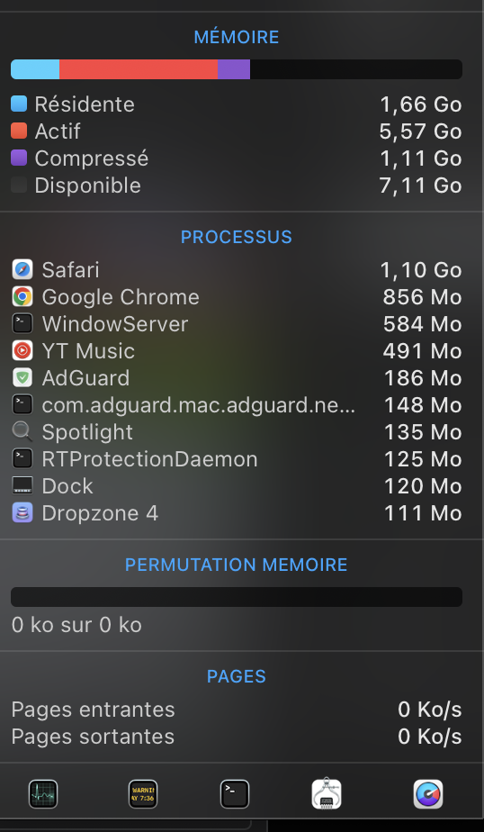Image resolution: width=484 pixels, height=832 pixels.
Task: Click the Safari compass icon
Action: pyautogui.click(x=22, y=269)
